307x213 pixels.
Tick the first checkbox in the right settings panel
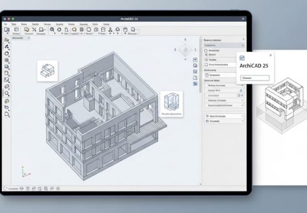pyautogui.click(x=206, y=50)
